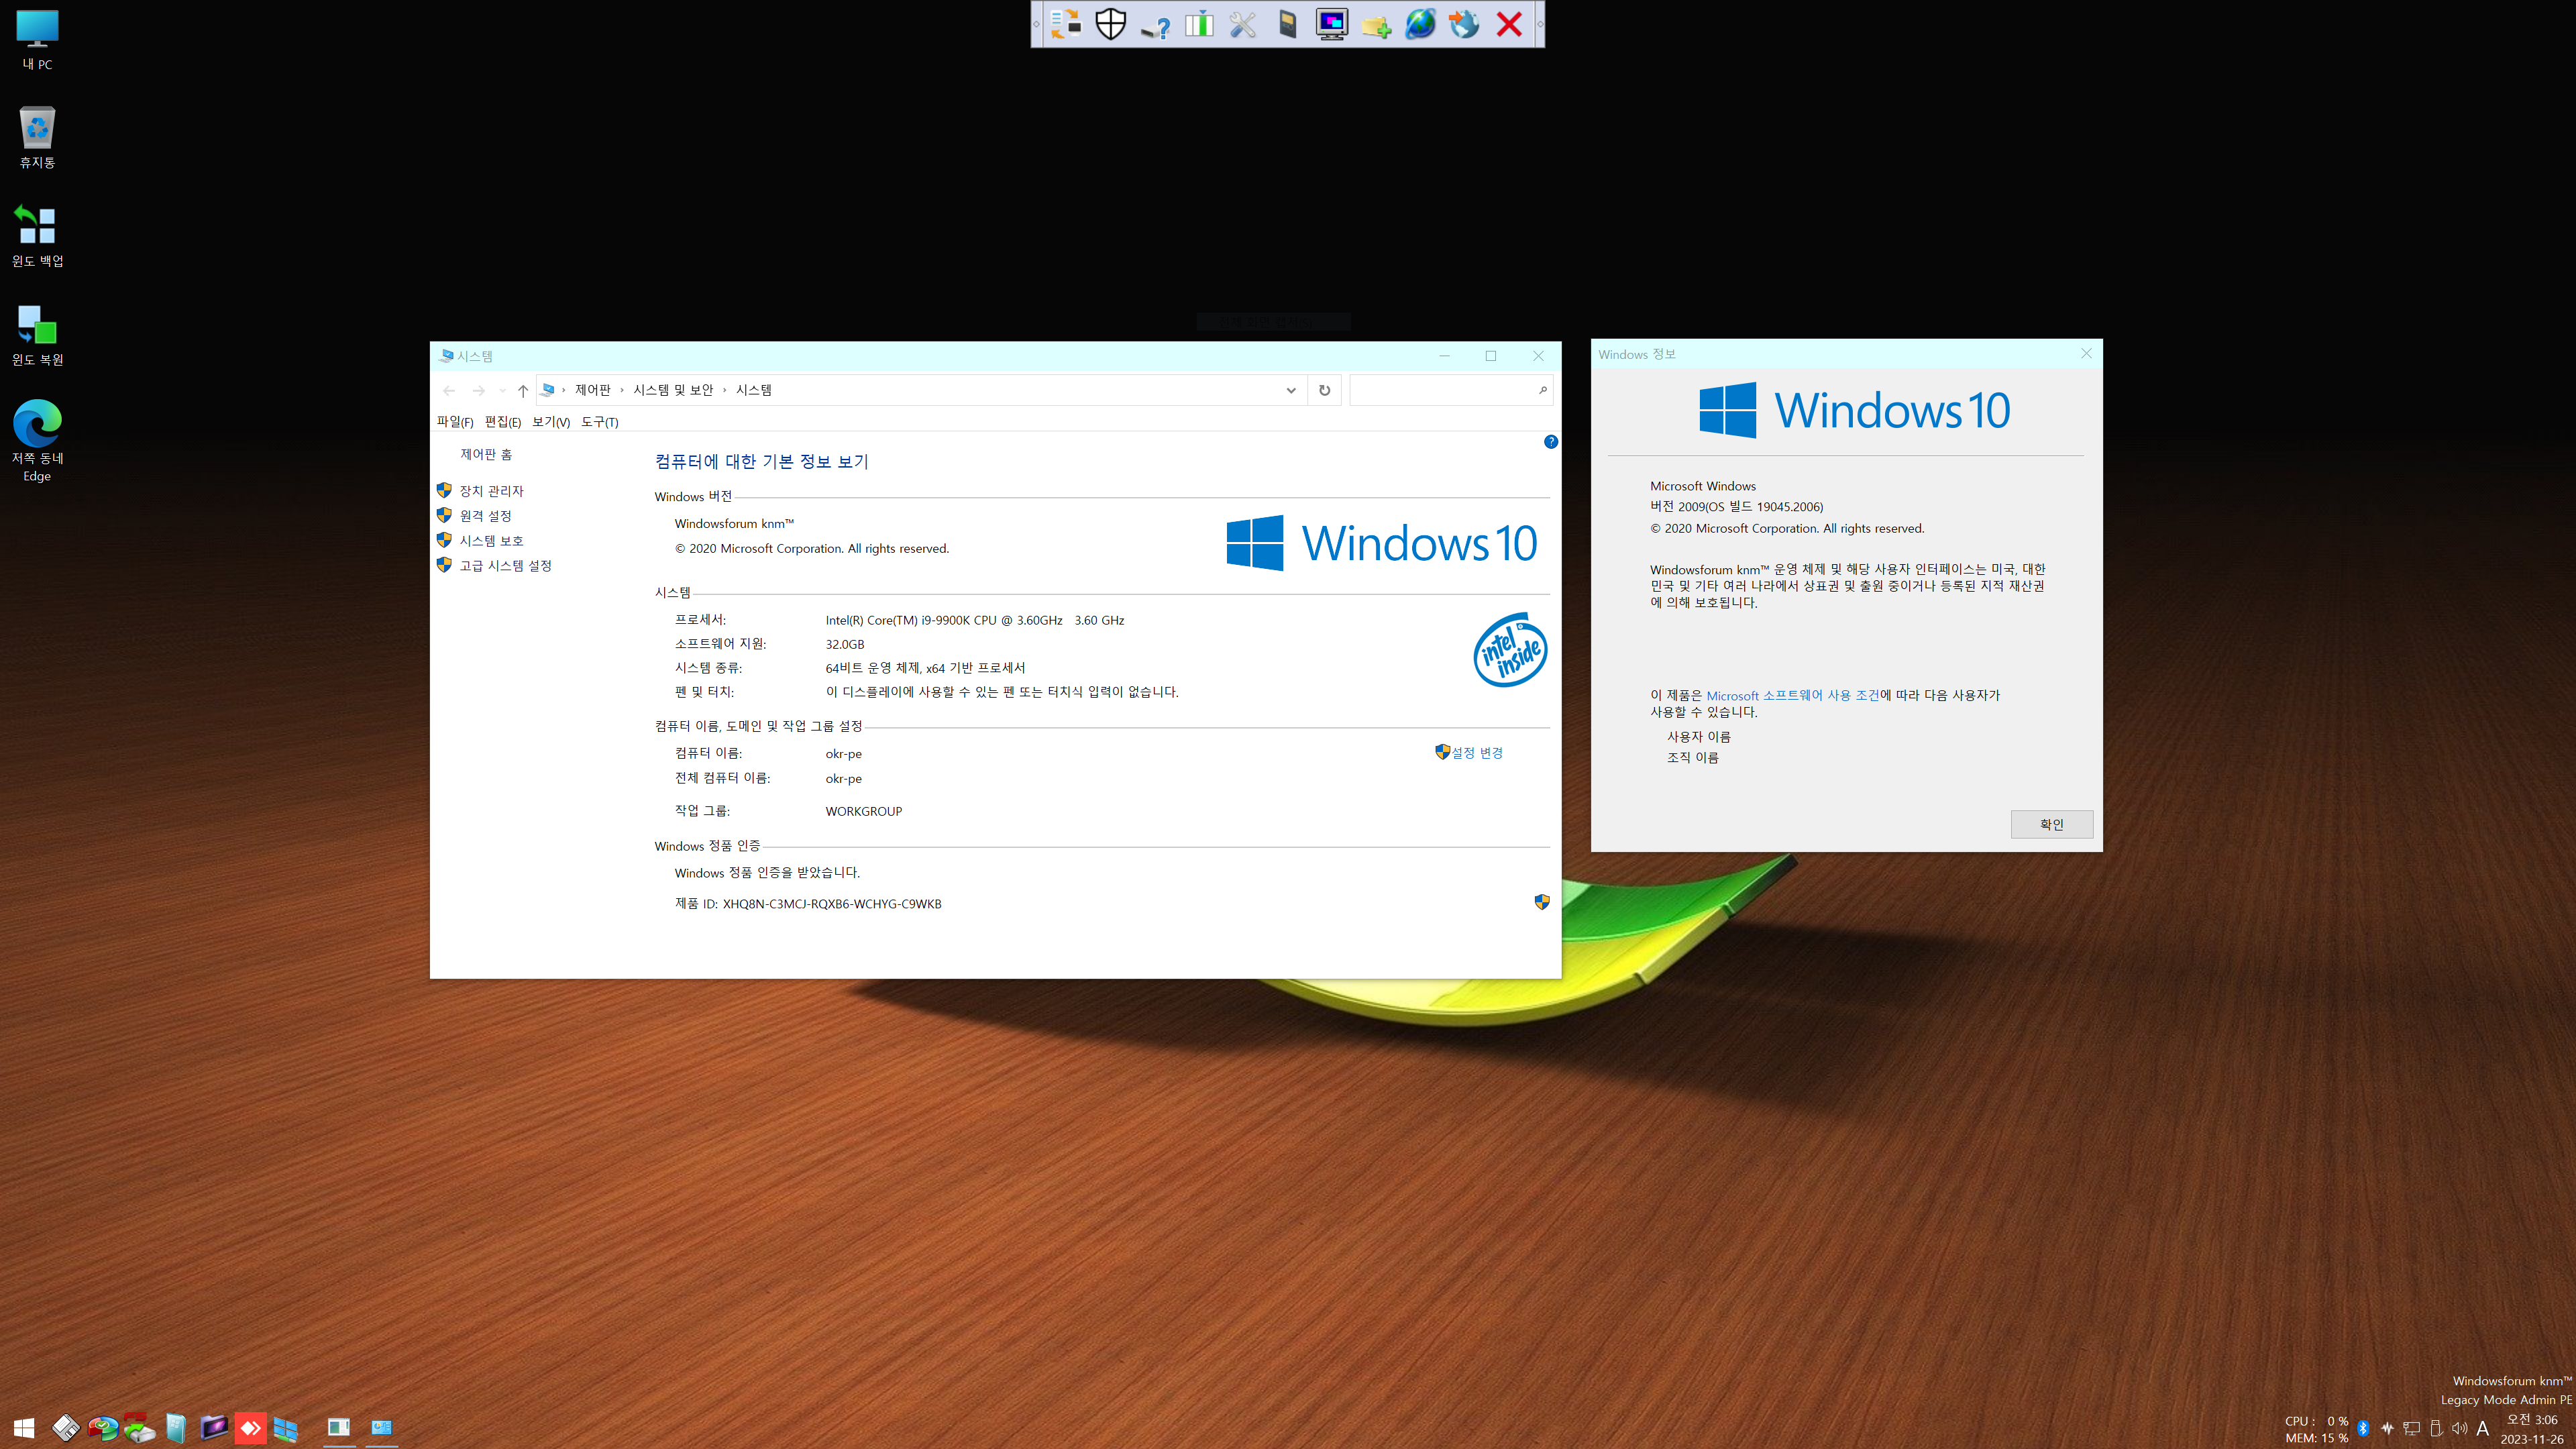
Task: Launch the Internet Explorer globe icon in dock
Action: 1420,24
